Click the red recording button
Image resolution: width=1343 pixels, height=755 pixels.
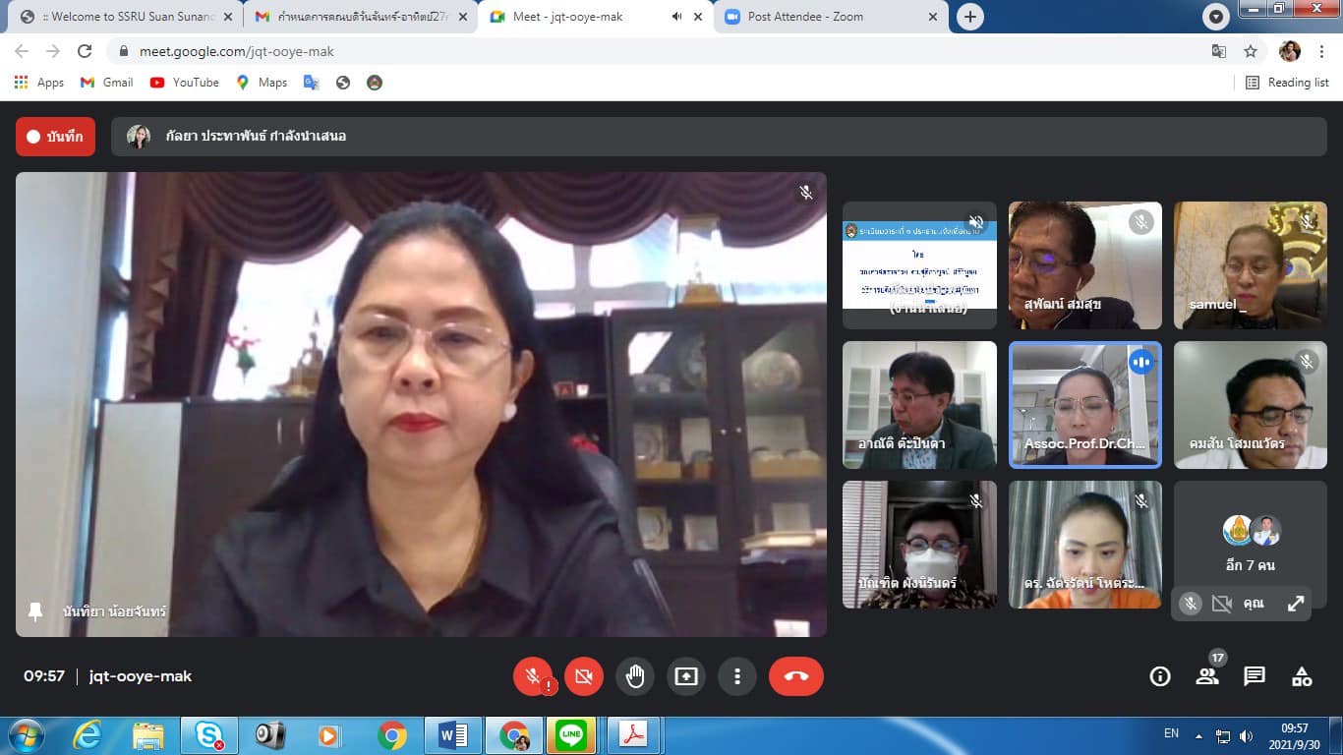point(55,137)
